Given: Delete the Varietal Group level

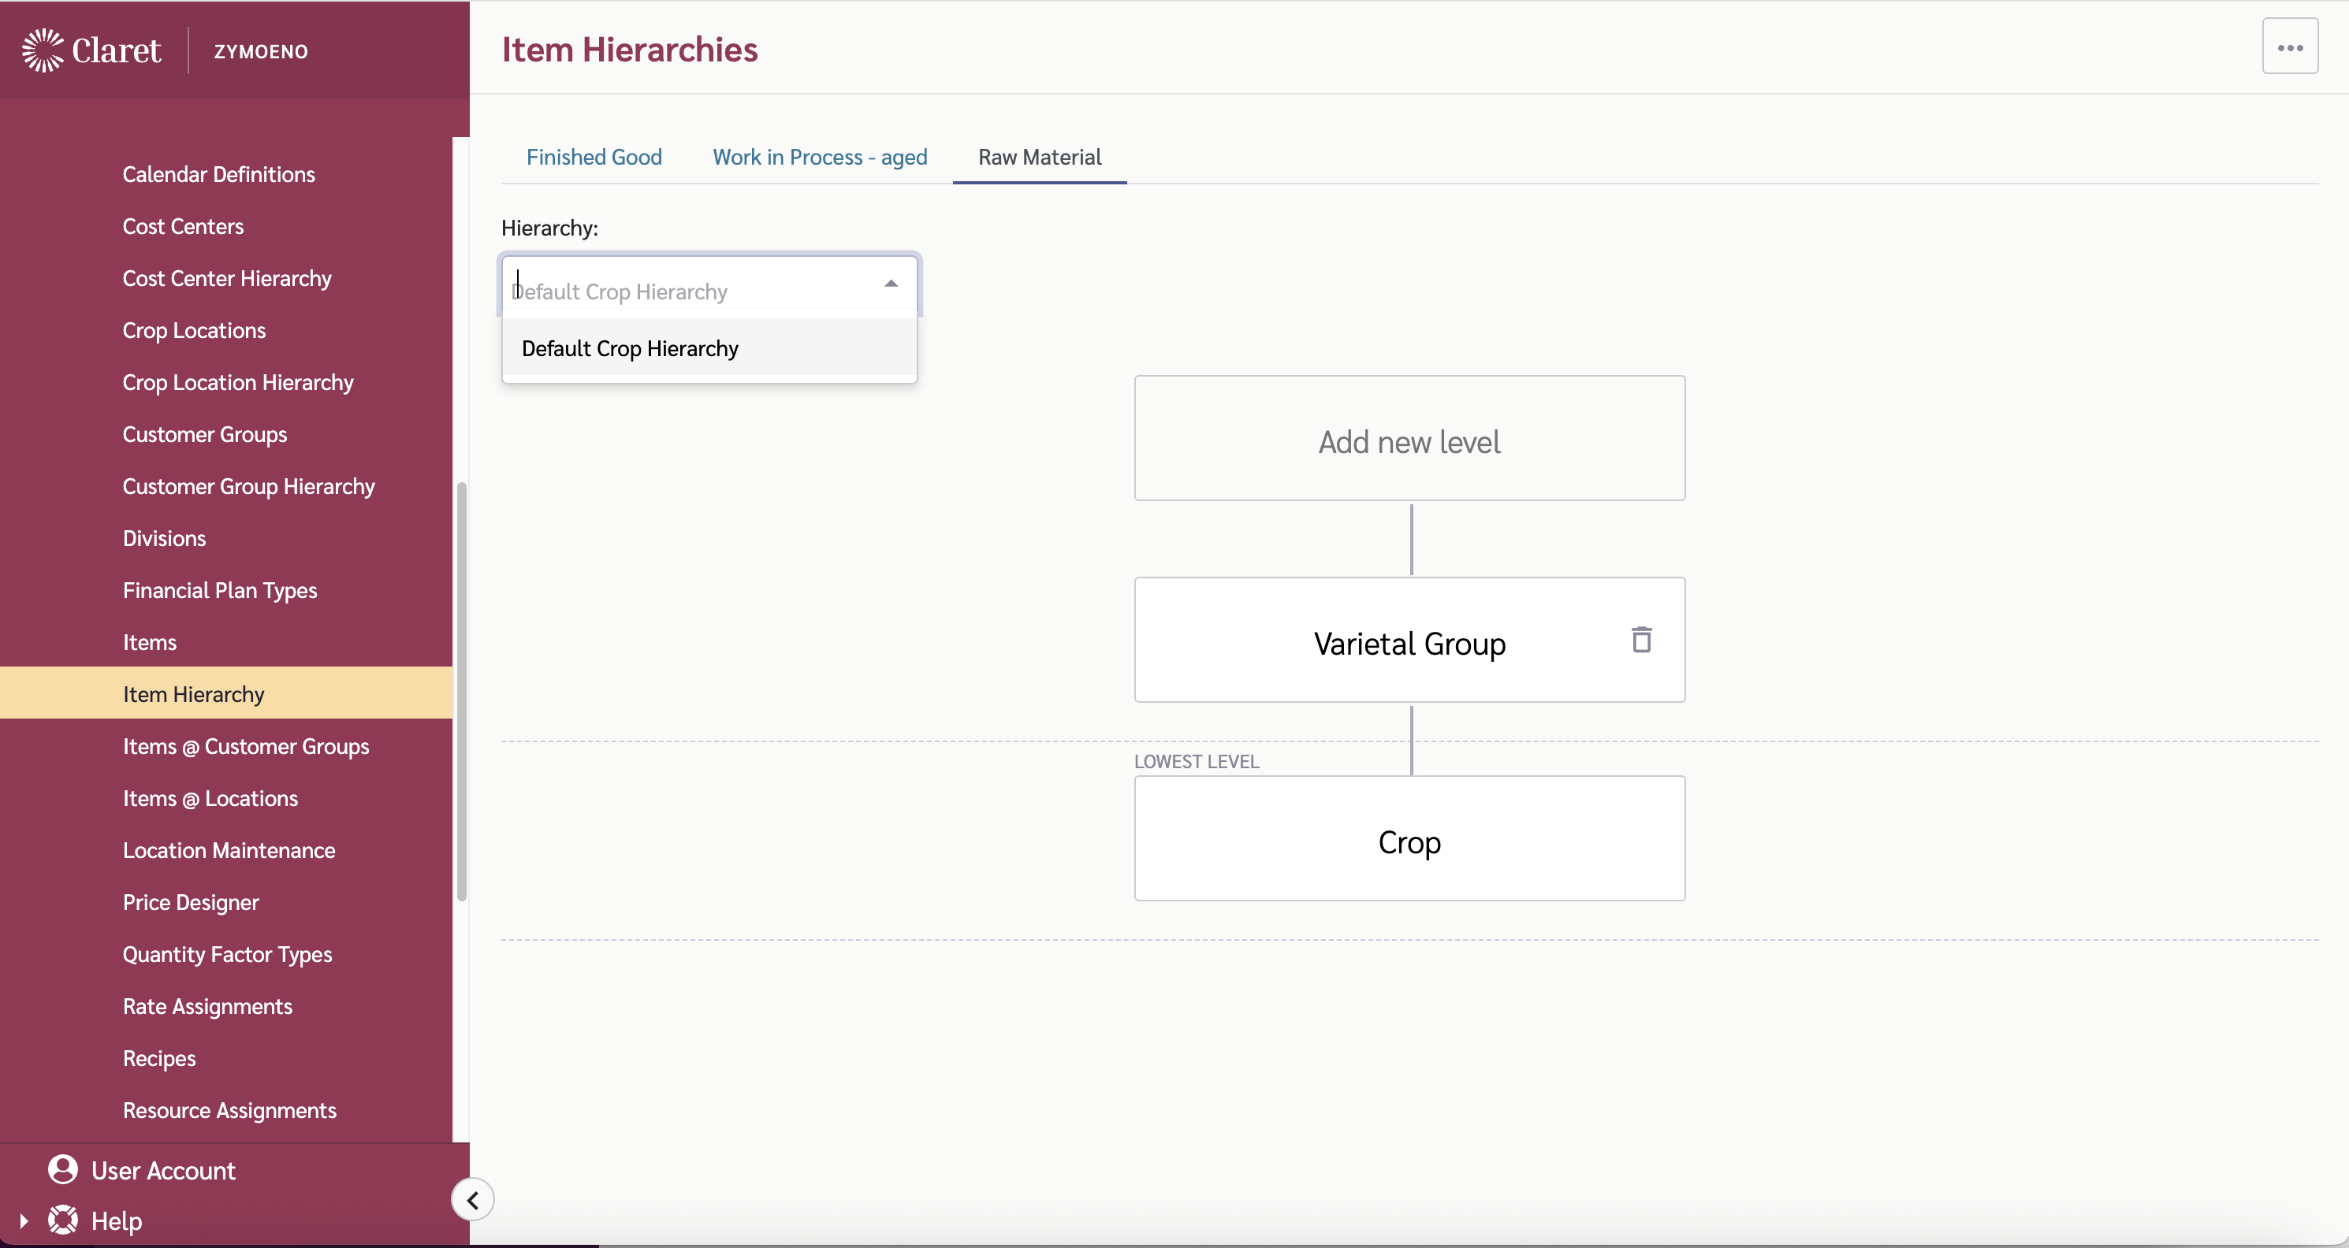Looking at the screenshot, I should [x=1640, y=641].
